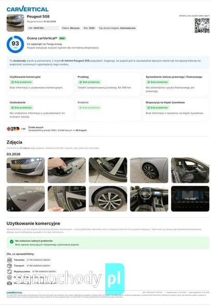Image resolution: width=211 pixels, height=306 pixels.
Task: Open the '+13 zdjęć' more photos thumbnail
Action: (x=190, y=199)
